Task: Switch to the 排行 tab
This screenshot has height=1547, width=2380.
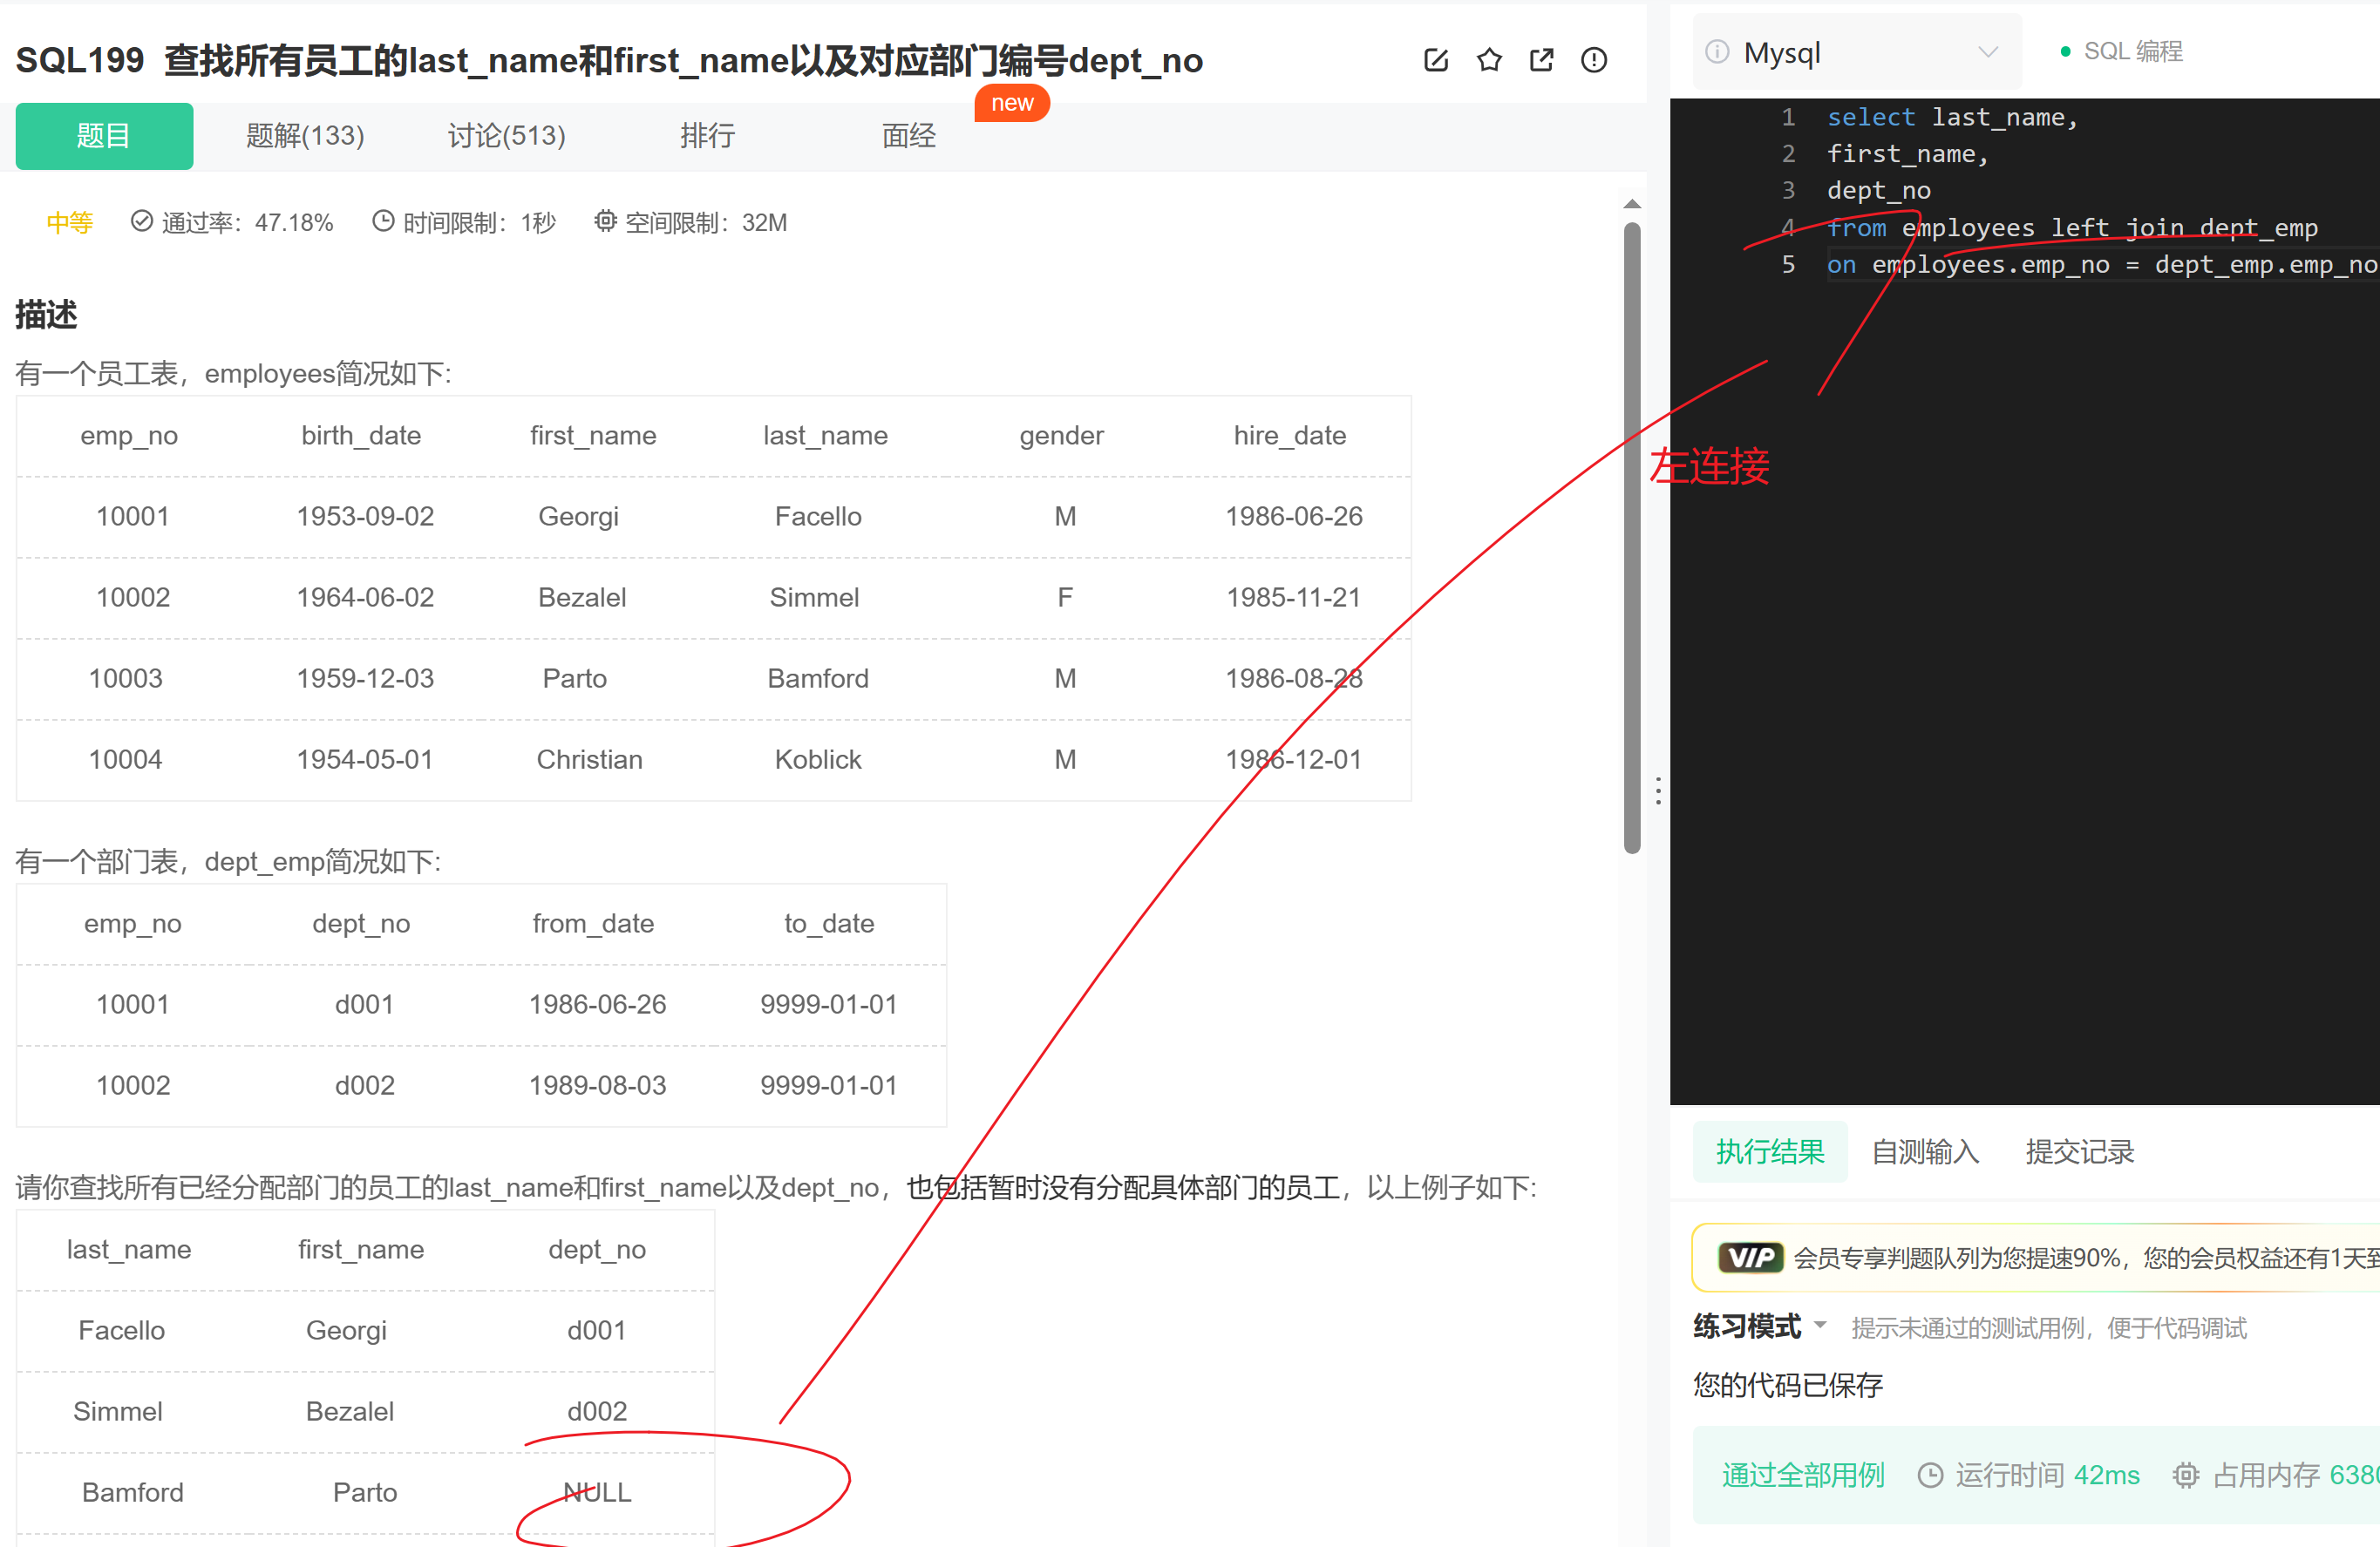Action: (x=707, y=136)
